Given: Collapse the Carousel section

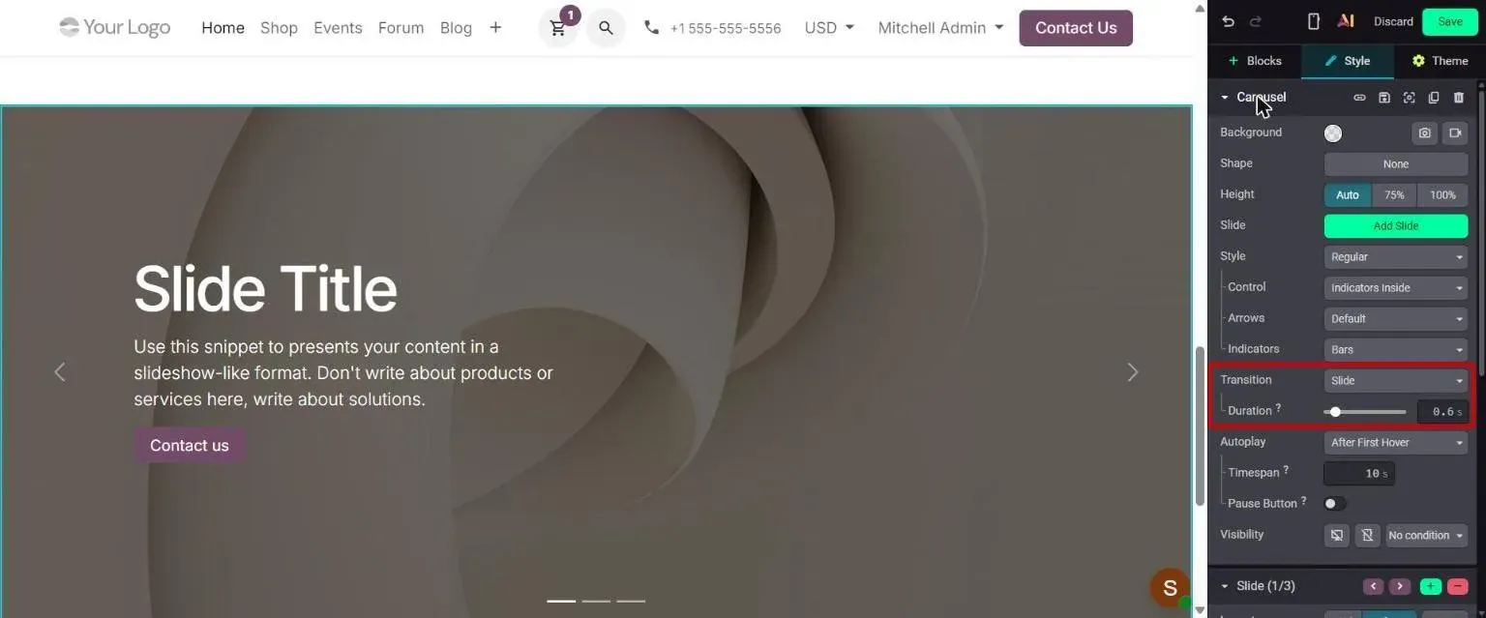Looking at the screenshot, I should pos(1225,98).
